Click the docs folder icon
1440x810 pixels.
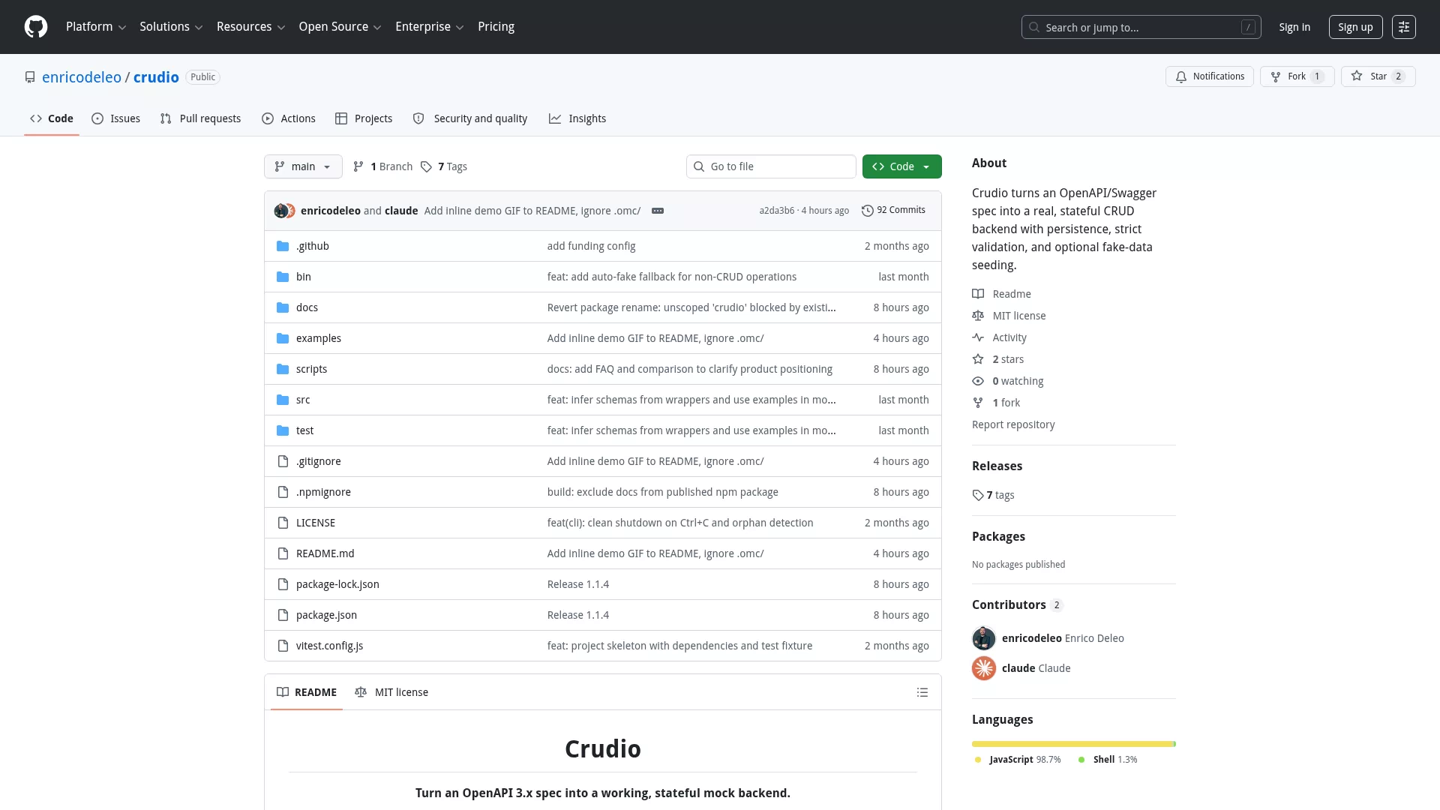(283, 307)
